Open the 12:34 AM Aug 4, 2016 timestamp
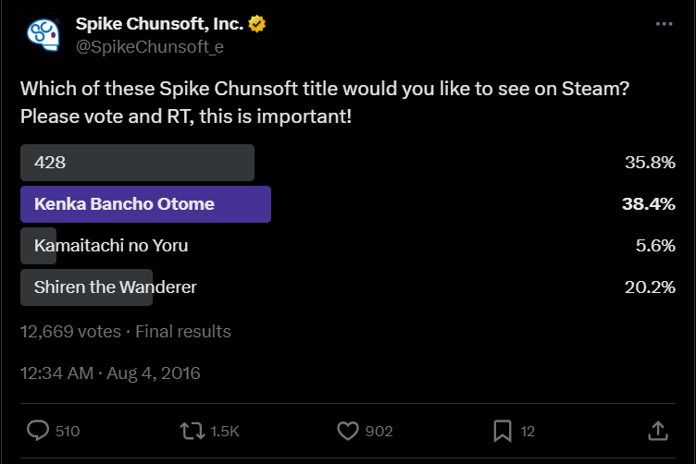Viewport: 696px width, 464px height. [110, 373]
